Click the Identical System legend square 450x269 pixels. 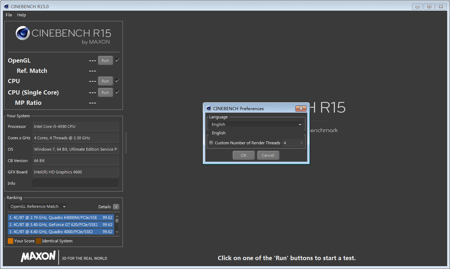click(39, 241)
